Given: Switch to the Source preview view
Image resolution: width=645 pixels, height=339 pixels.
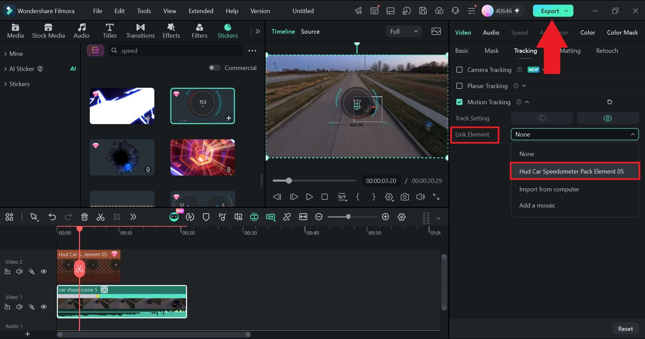Looking at the screenshot, I should pos(310,32).
